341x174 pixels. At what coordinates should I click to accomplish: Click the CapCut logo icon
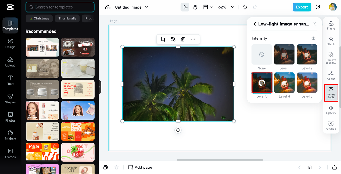pyautogui.click(x=10, y=7)
